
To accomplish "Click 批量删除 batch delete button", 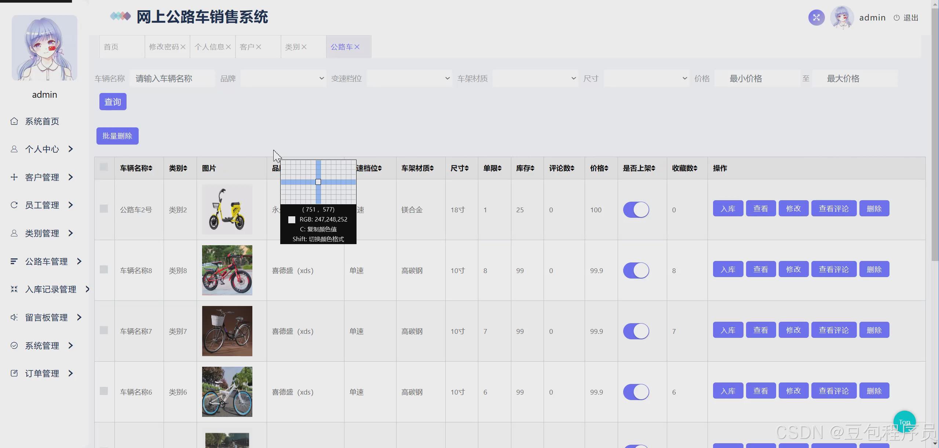I will click(117, 136).
